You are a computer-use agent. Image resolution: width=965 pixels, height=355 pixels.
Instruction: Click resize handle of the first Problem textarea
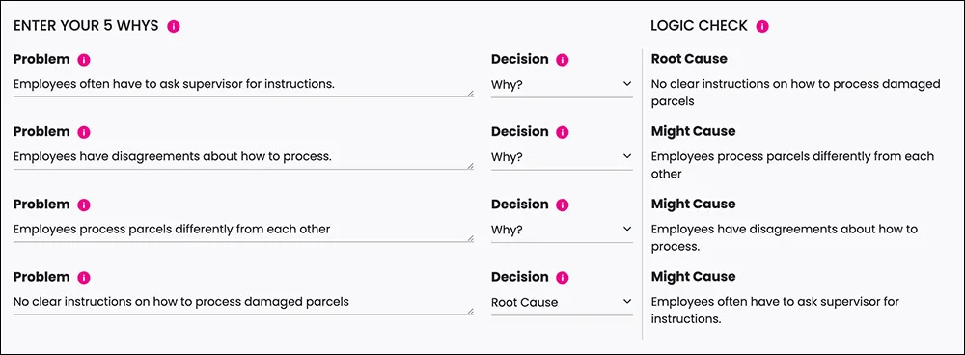470,94
